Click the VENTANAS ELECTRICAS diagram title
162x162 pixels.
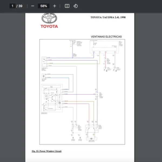click(x=106, y=36)
